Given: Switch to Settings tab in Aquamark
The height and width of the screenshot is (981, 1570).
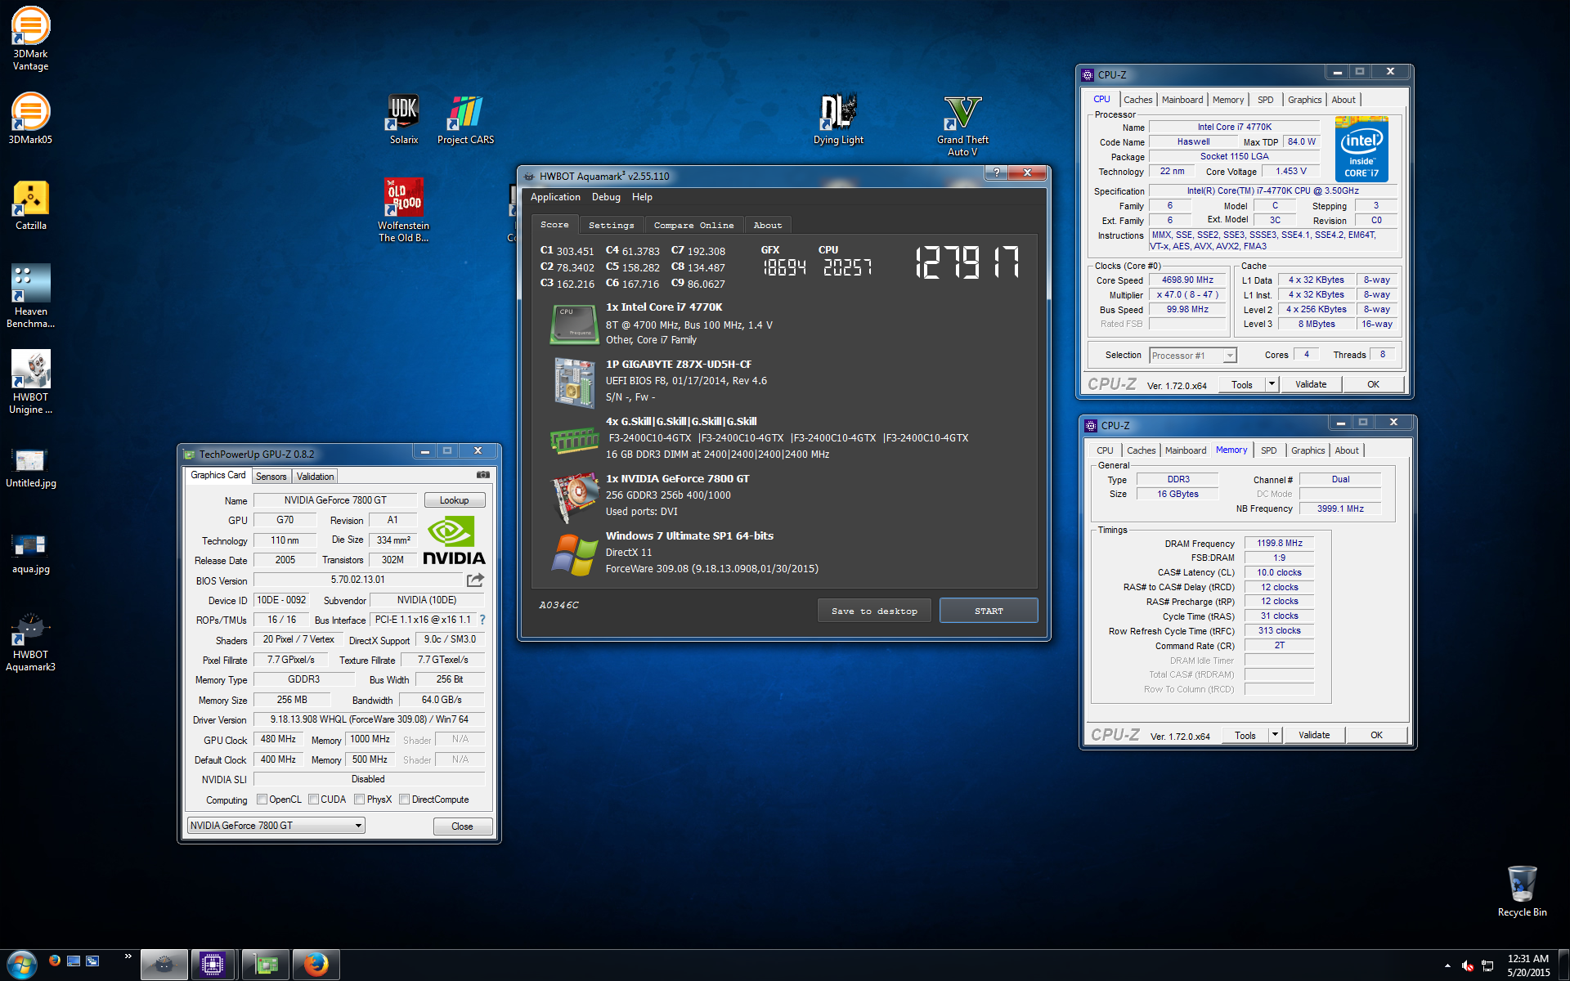Looking at the screenshot, I should coord(612,225).
